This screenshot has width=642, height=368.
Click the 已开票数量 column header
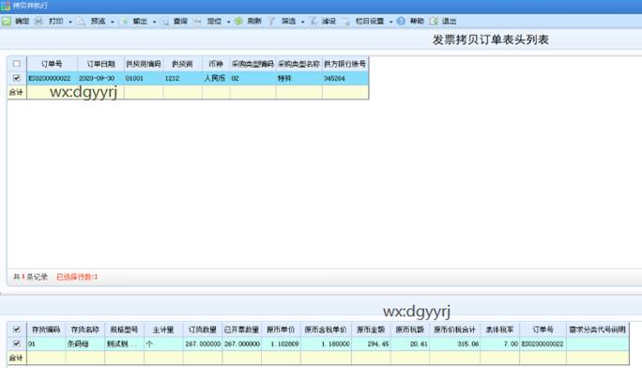click(x=241, y=330)
